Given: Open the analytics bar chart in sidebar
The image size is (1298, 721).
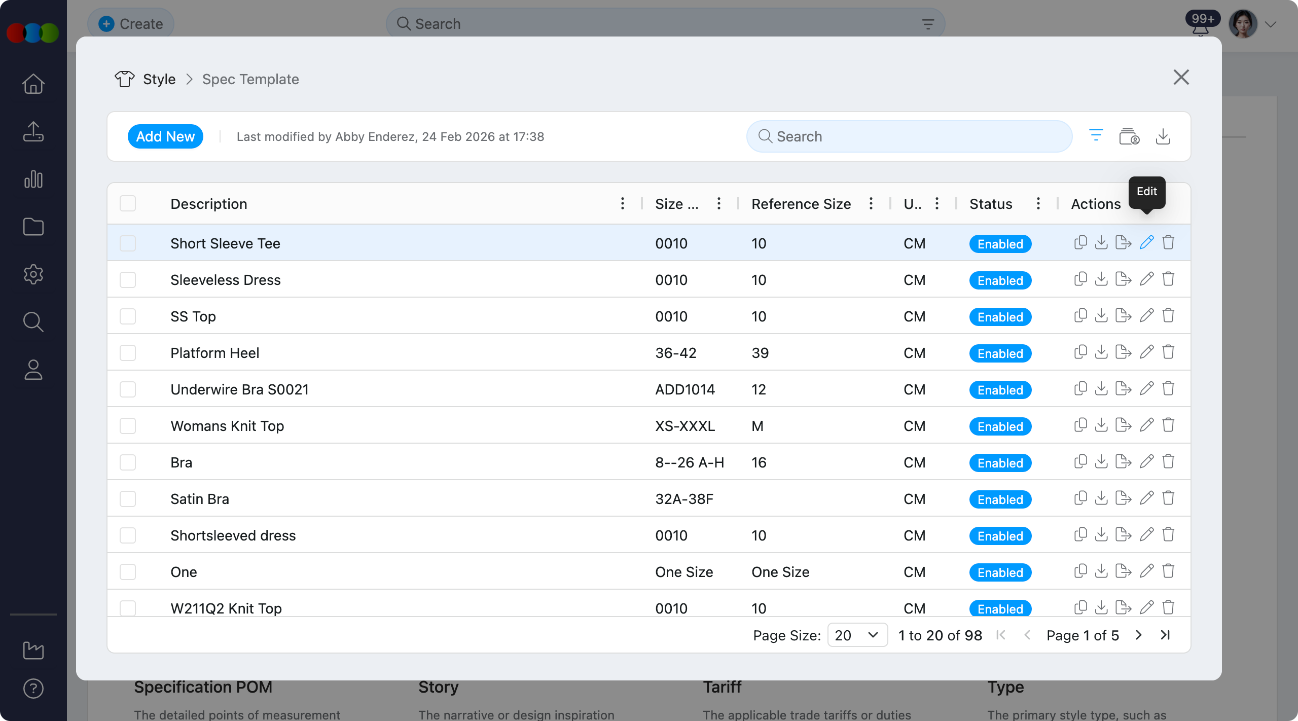Looking at the screenshot, I should click(33, 179).
